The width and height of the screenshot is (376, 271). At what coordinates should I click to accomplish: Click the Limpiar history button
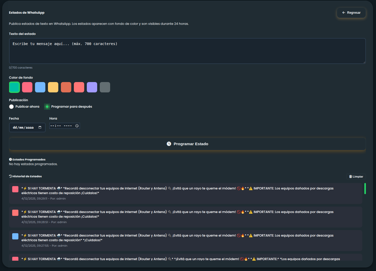pyautogui.click(x=356, y=177)
